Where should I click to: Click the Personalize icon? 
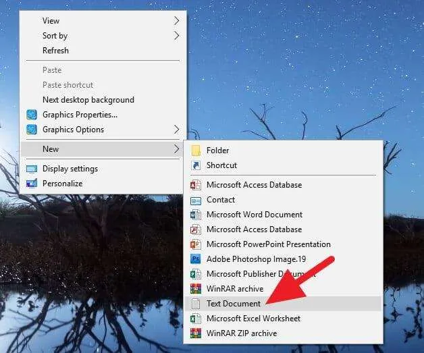click(32, 184)
